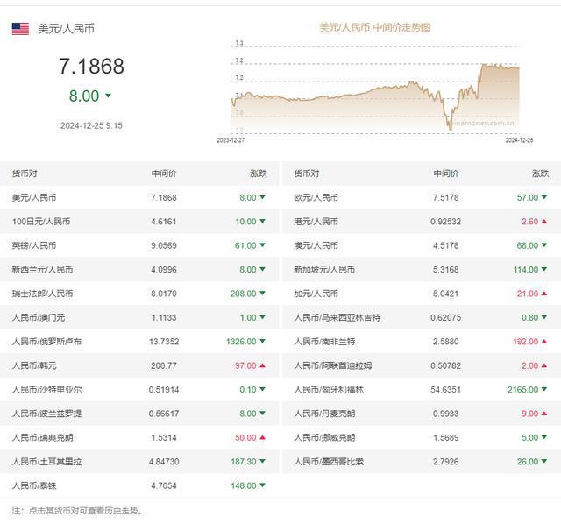Open the 人民币/韩元 currency pair

click(x=34, y=365)
